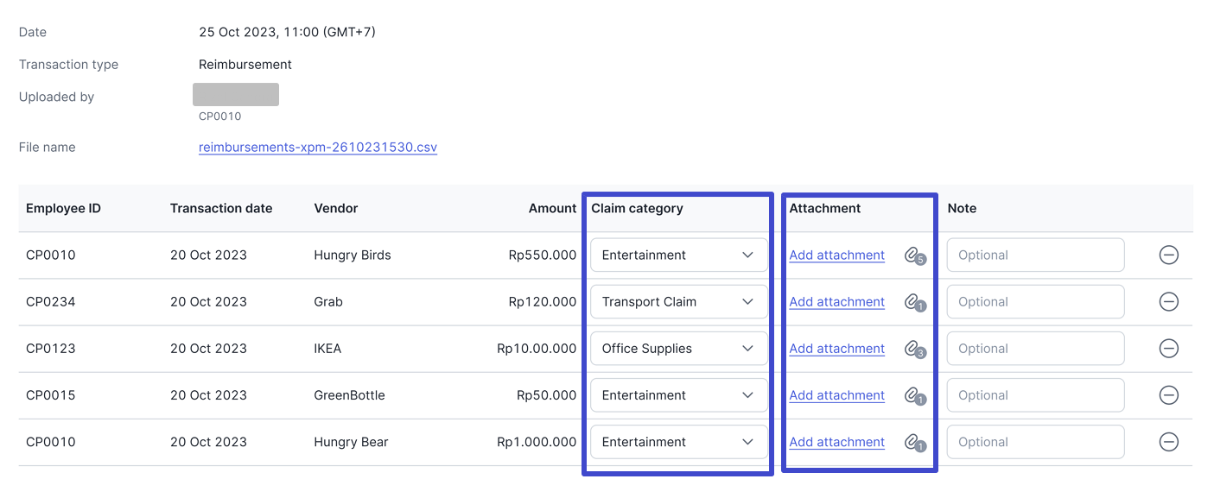Open the claim category dropdown for Hungry Birds
1214x498 pixels.
678,255
